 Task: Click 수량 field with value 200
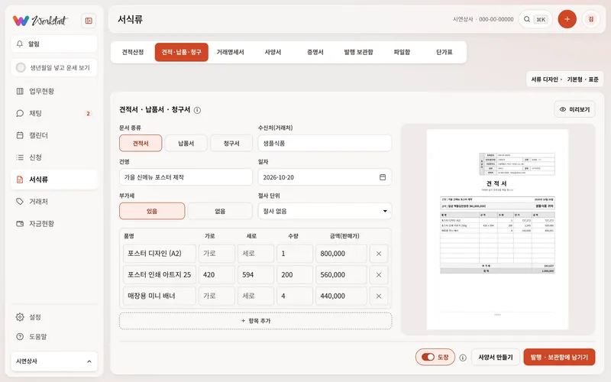(x=295, y=275)
